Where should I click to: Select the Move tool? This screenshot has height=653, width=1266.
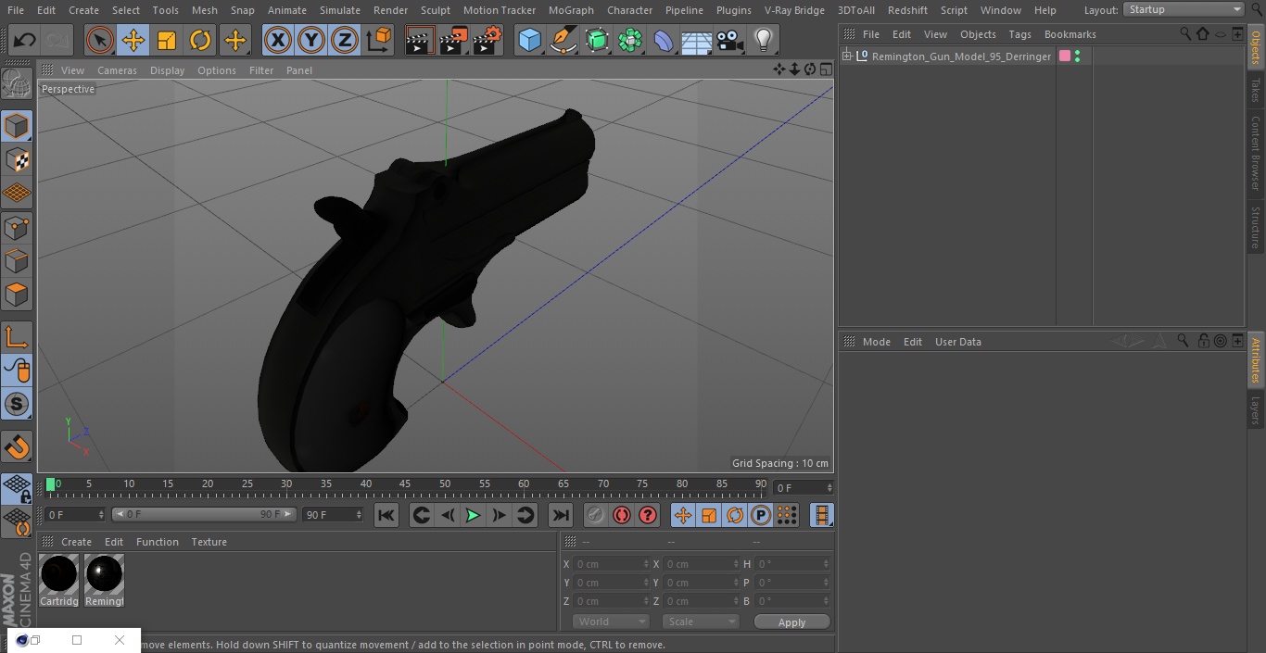click(x=133, y=41)
